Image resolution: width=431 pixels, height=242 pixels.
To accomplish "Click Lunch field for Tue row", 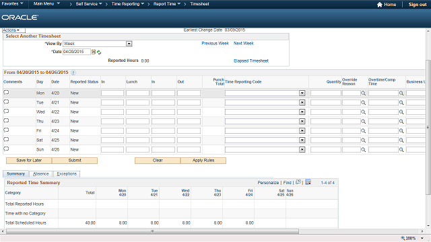I will (137, 103).
